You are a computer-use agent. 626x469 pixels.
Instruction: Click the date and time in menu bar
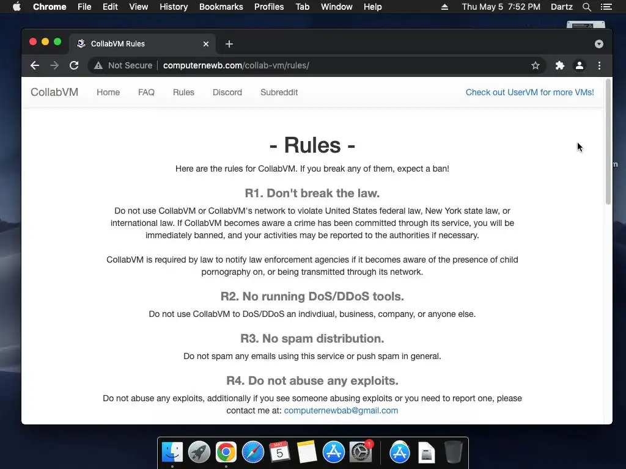(501, 7)
